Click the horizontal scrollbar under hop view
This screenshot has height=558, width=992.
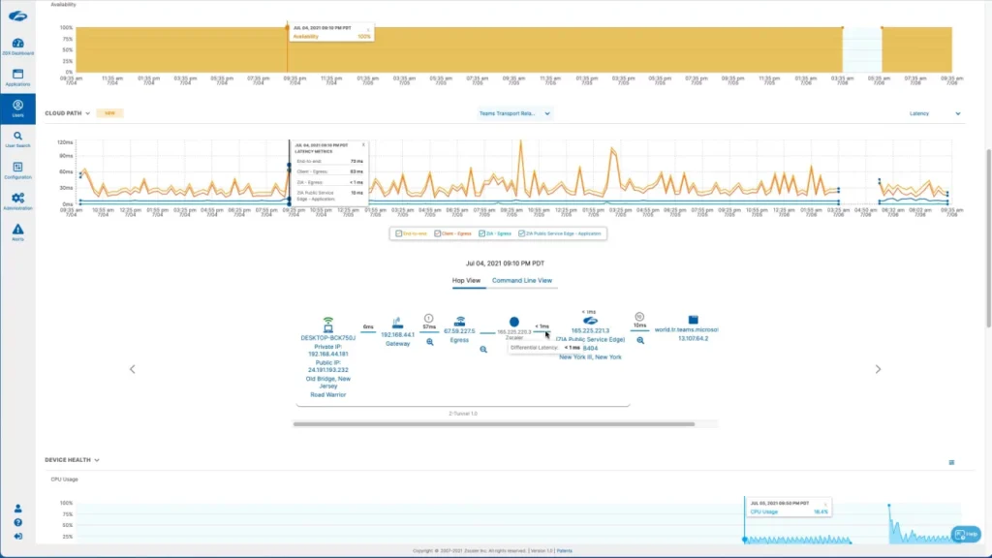coord(494,424)
